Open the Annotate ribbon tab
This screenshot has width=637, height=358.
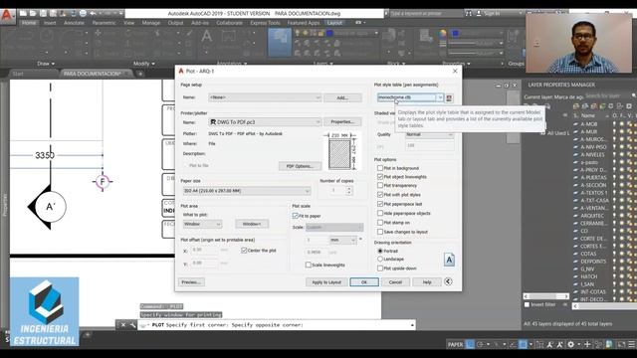coord(74,23)
